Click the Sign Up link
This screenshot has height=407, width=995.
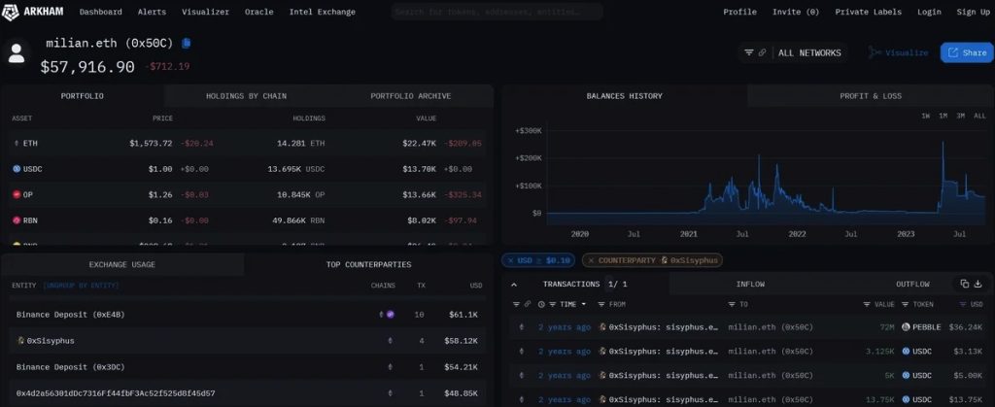coord(972,12)
